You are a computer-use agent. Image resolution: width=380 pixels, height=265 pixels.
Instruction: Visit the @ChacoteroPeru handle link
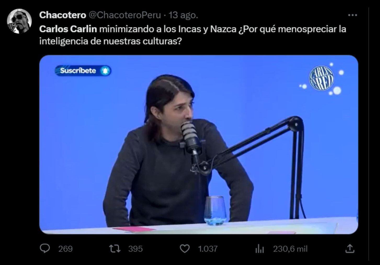pyautogui.click(x=125, y=15)
